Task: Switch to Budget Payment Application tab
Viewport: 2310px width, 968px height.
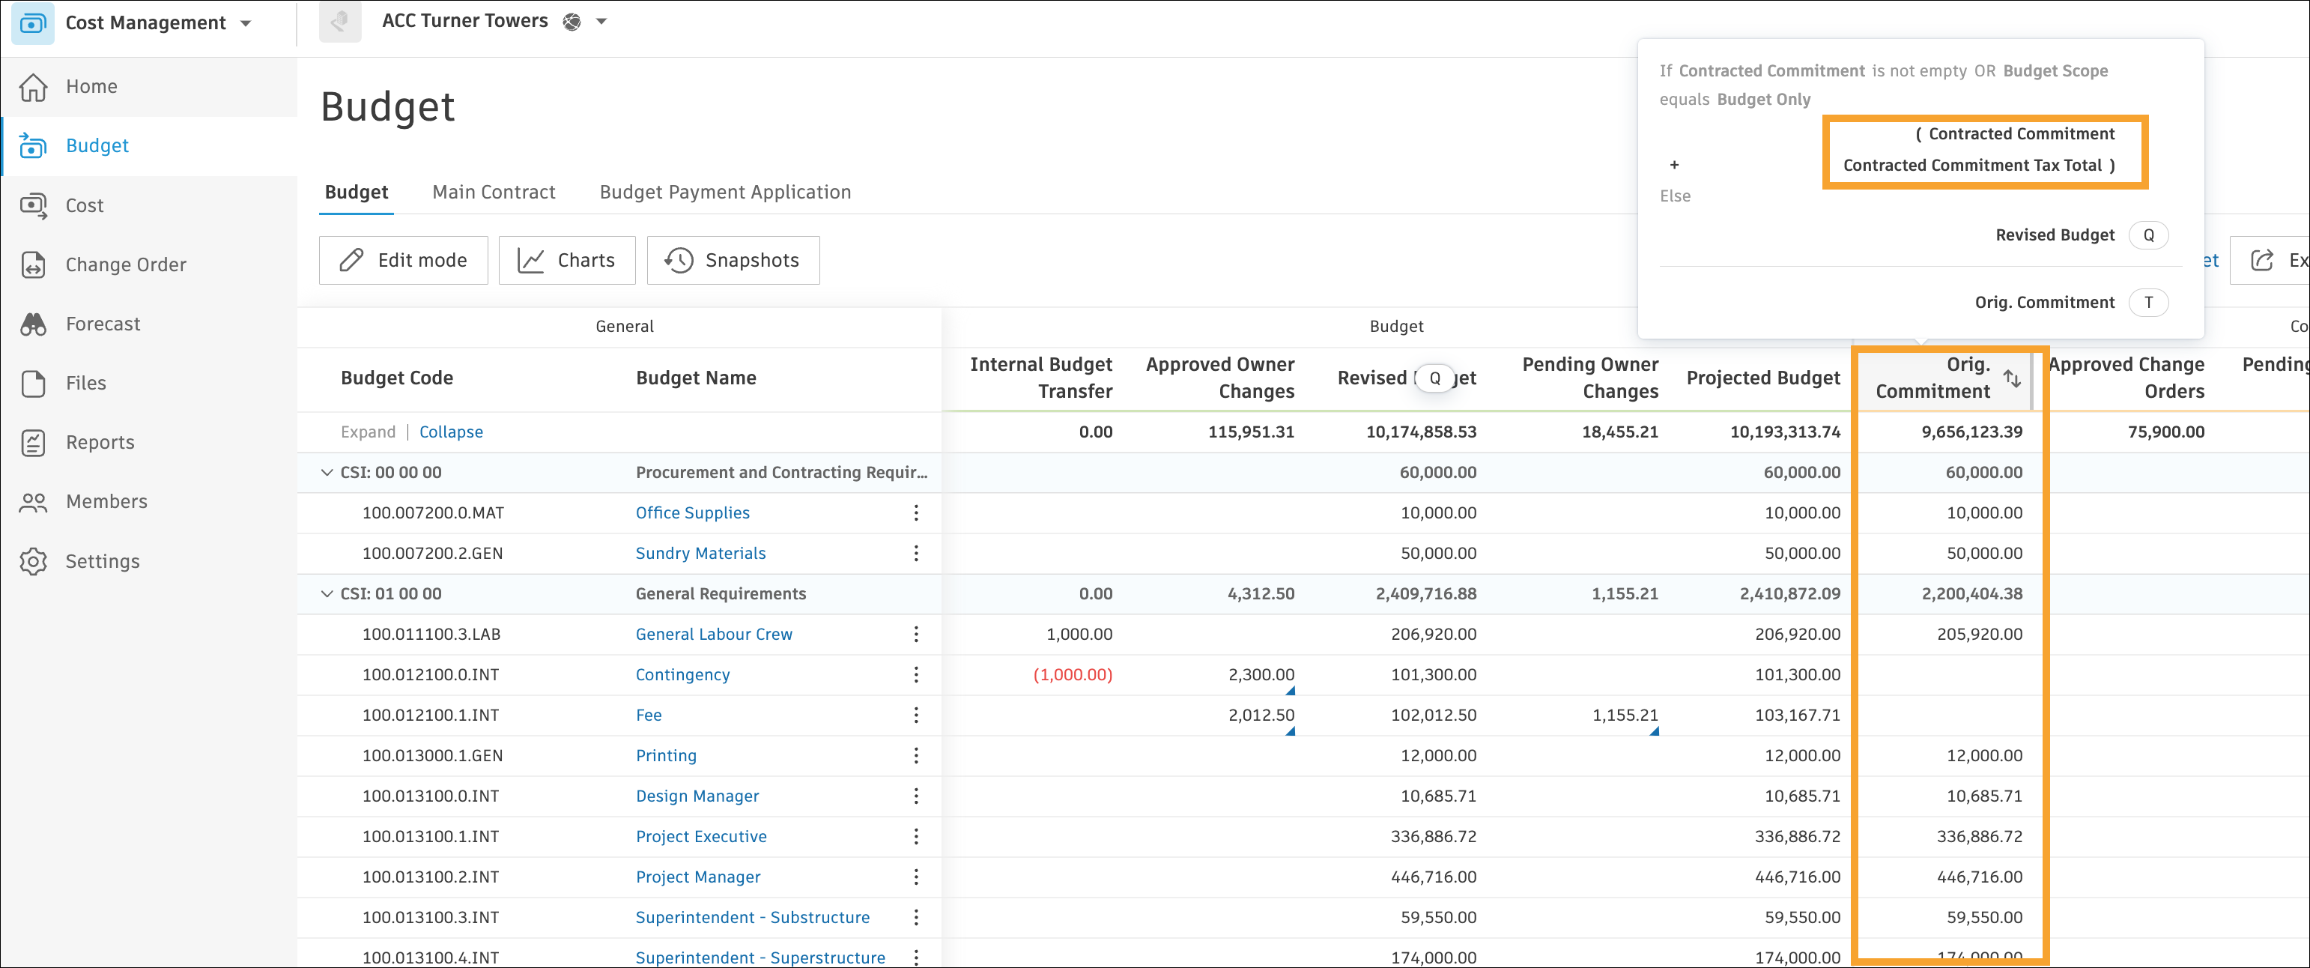Action: click(x=724, y=192)
